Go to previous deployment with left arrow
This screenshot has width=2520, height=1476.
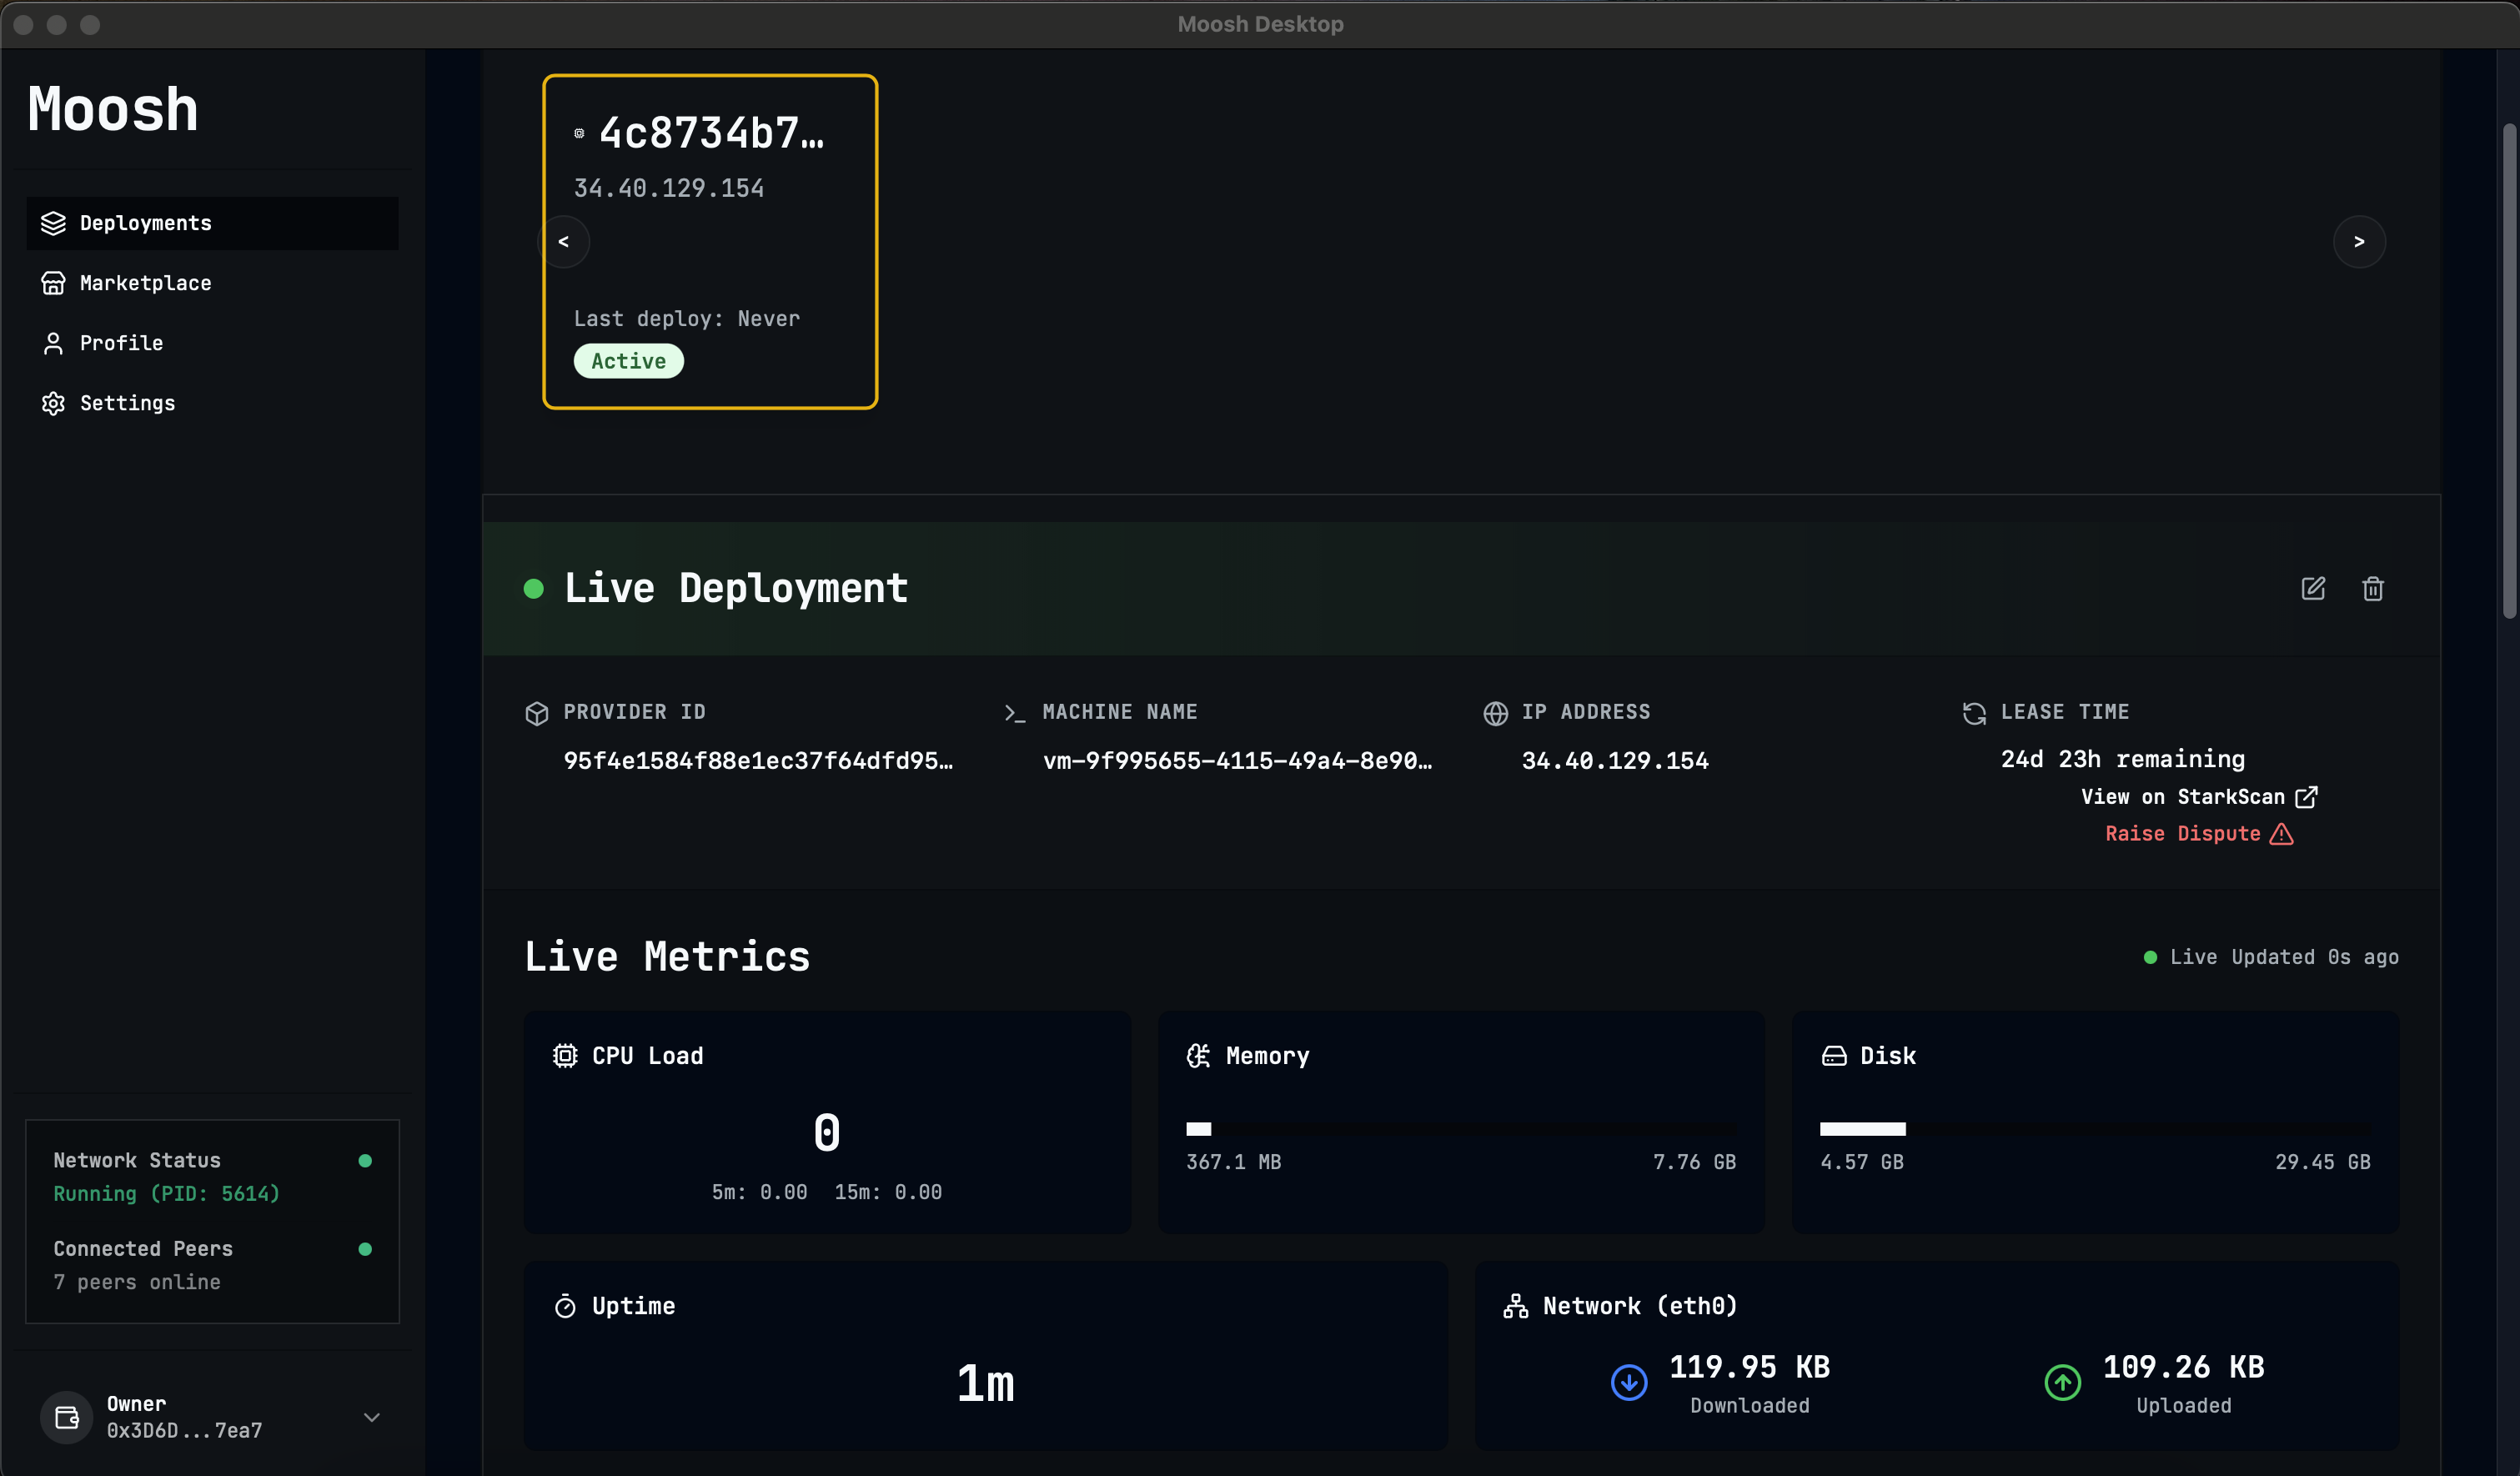(x=564, y=241)
